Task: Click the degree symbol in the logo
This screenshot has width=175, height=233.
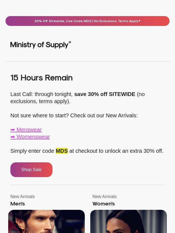Action: 70,42
